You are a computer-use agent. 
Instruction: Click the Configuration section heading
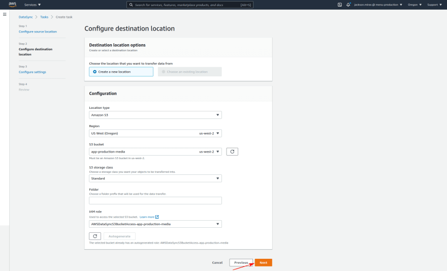click(x=103, y=94)
